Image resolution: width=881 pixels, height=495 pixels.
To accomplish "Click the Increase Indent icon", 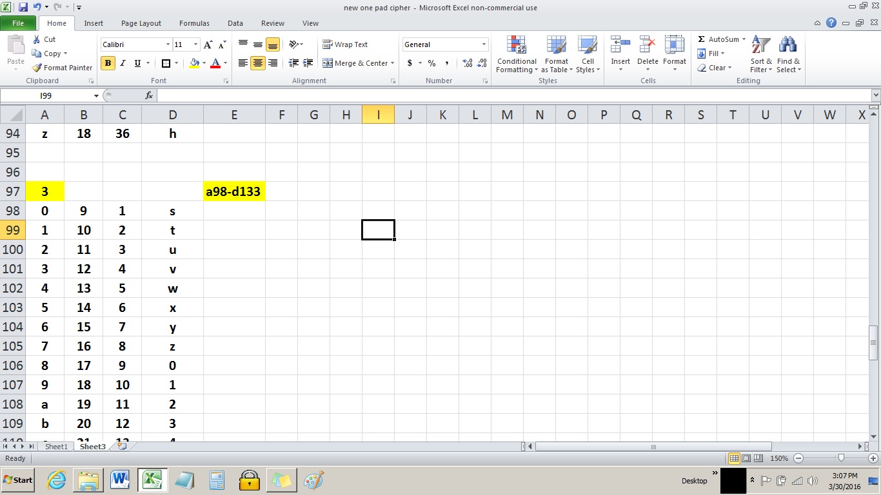I will tap(309, 63).
